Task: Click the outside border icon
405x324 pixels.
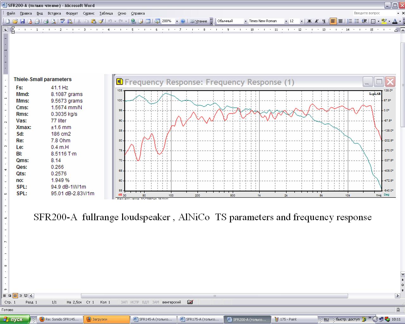Action: [x=373, y=21]
